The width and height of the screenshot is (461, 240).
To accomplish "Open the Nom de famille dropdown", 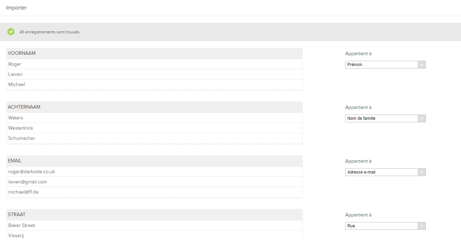I will pos(385,118).
